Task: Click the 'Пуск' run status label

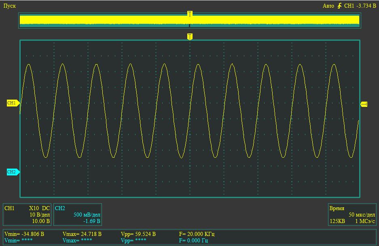Action: click(10, 6)
